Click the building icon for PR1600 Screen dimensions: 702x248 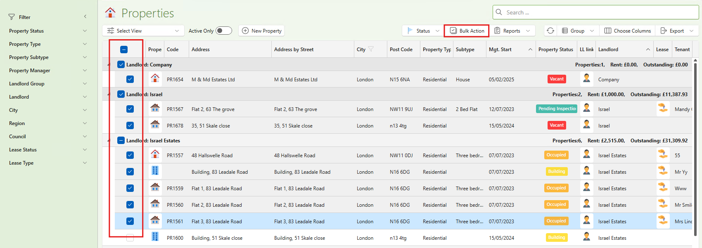[155, 236]
